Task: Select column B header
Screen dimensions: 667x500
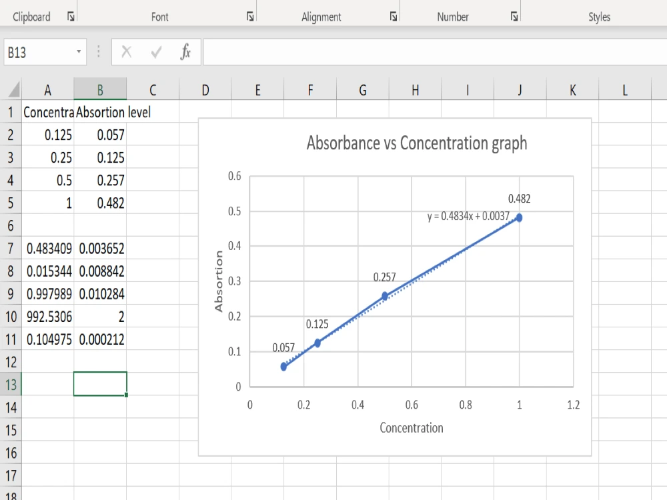Action: (x=100, y=90)
